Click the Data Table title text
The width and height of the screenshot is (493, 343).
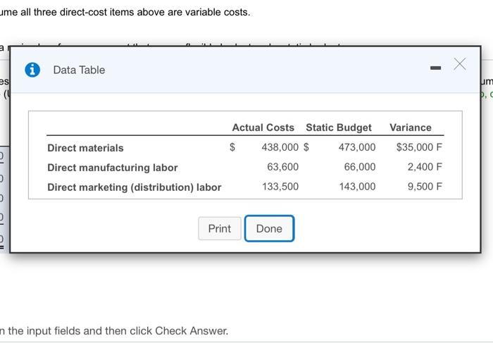point(79,70)
